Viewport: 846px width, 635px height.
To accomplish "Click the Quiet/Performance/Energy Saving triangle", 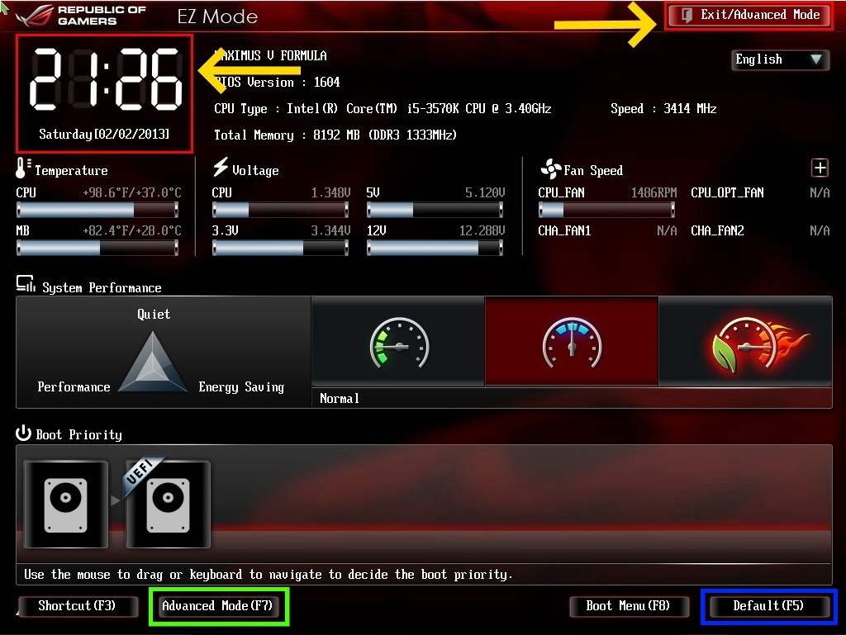I will click(154, 362).
